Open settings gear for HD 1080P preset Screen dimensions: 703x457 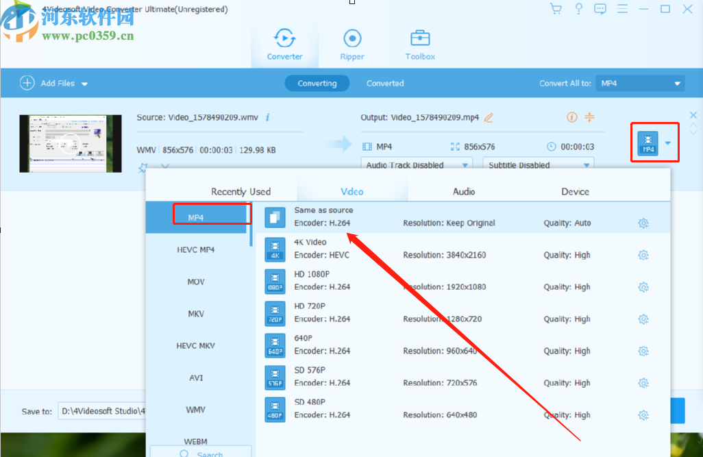point(643,286)
